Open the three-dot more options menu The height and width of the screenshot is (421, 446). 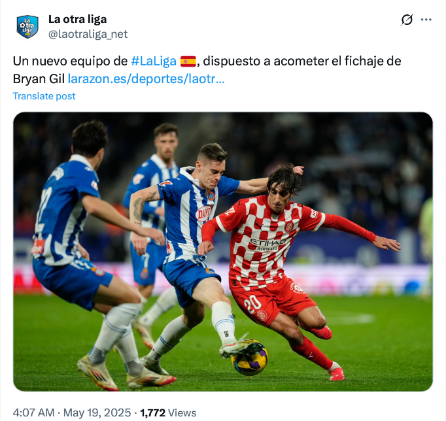coord(426,20)
